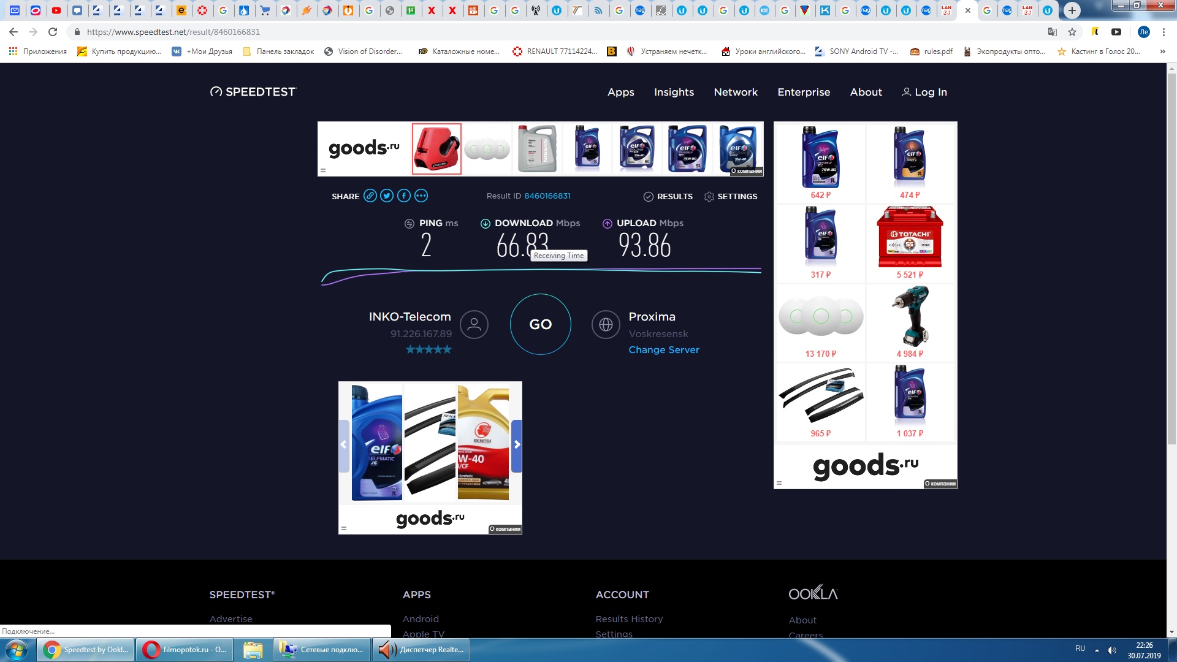Open the TOTACHI battery 5 521 ₽ product

pyautogui.click(x=910, y=243)
